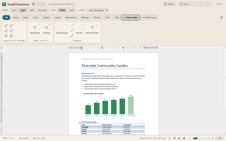This screenshot has width=226, height=141.
Task: Click the ribbon collapse icon at far right
Action: (x=221, y=17)
